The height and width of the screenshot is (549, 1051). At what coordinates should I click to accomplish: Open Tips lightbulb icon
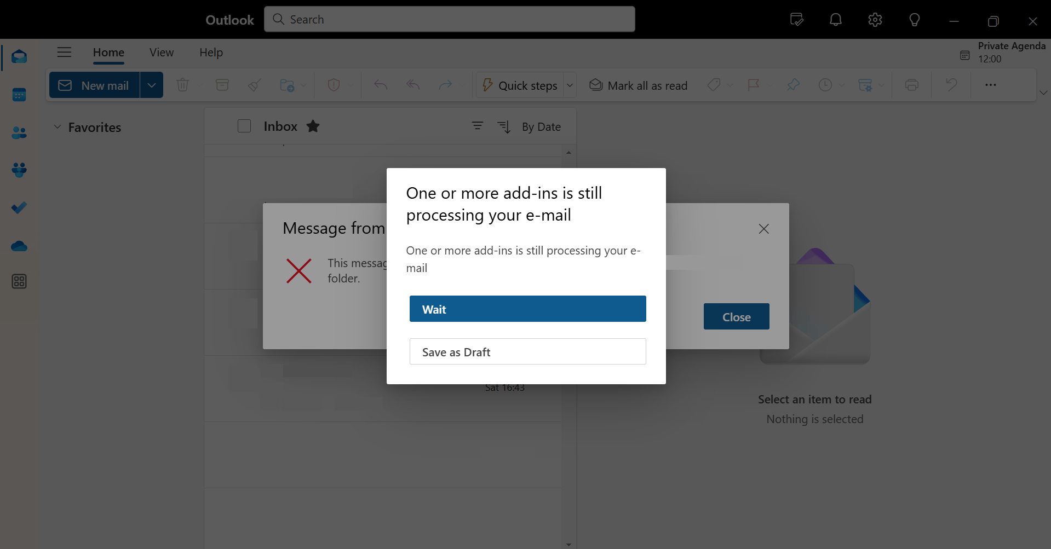click(x=914, y=20)
